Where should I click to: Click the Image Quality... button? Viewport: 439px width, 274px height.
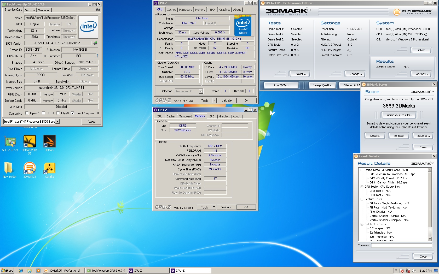coord(323,85)
